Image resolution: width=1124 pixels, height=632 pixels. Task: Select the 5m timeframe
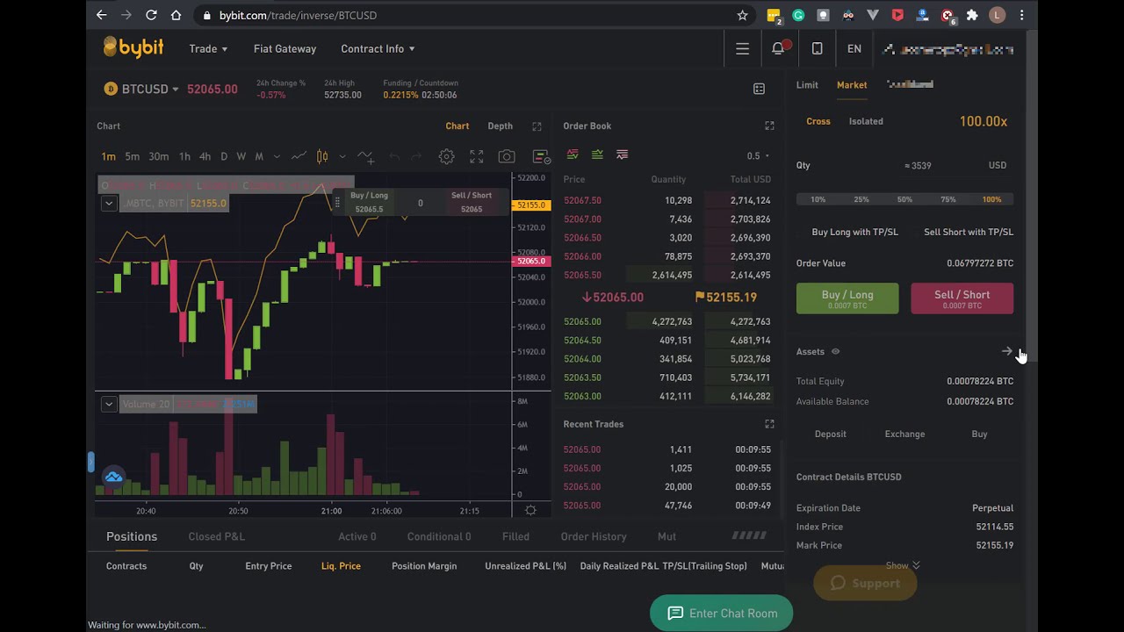[132, 156]
